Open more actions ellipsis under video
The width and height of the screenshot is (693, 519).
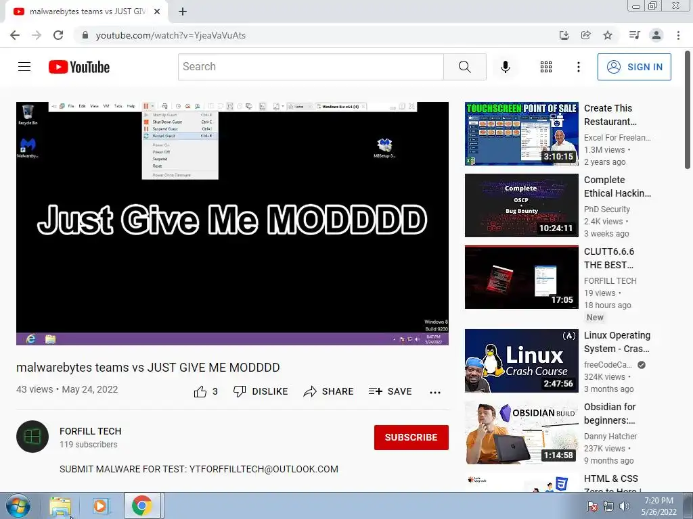(x=435, y=393)
